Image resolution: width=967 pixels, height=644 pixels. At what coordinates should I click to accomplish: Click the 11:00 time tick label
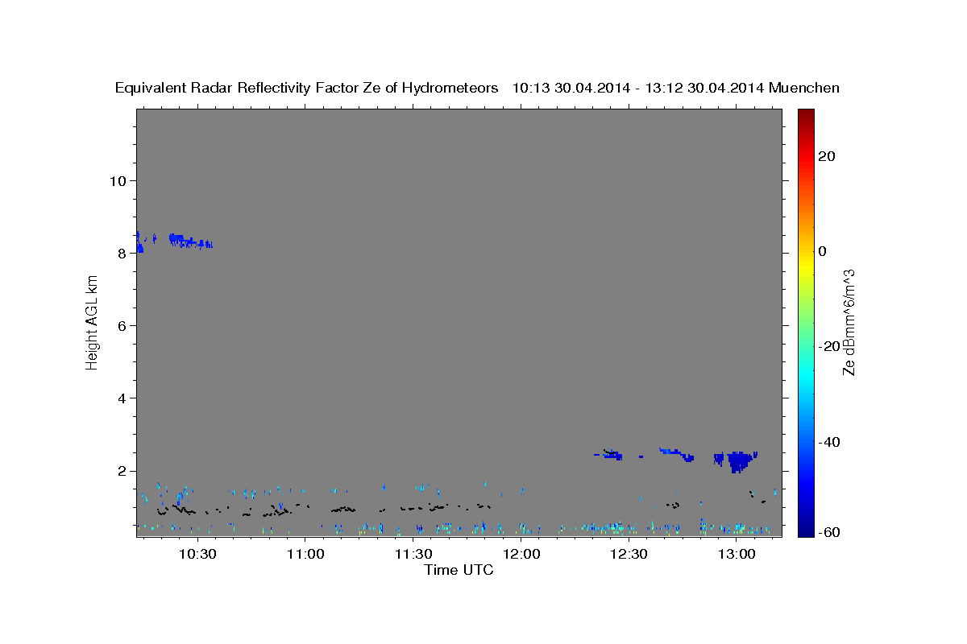(x=305, y=554)
